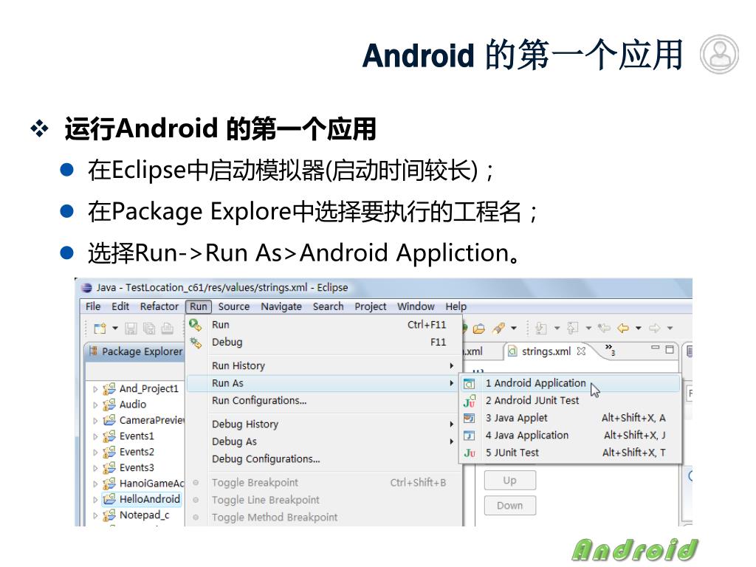Expand the Notepad_c project node
This screenshot has width=756, height=567.
pos(95,515)
